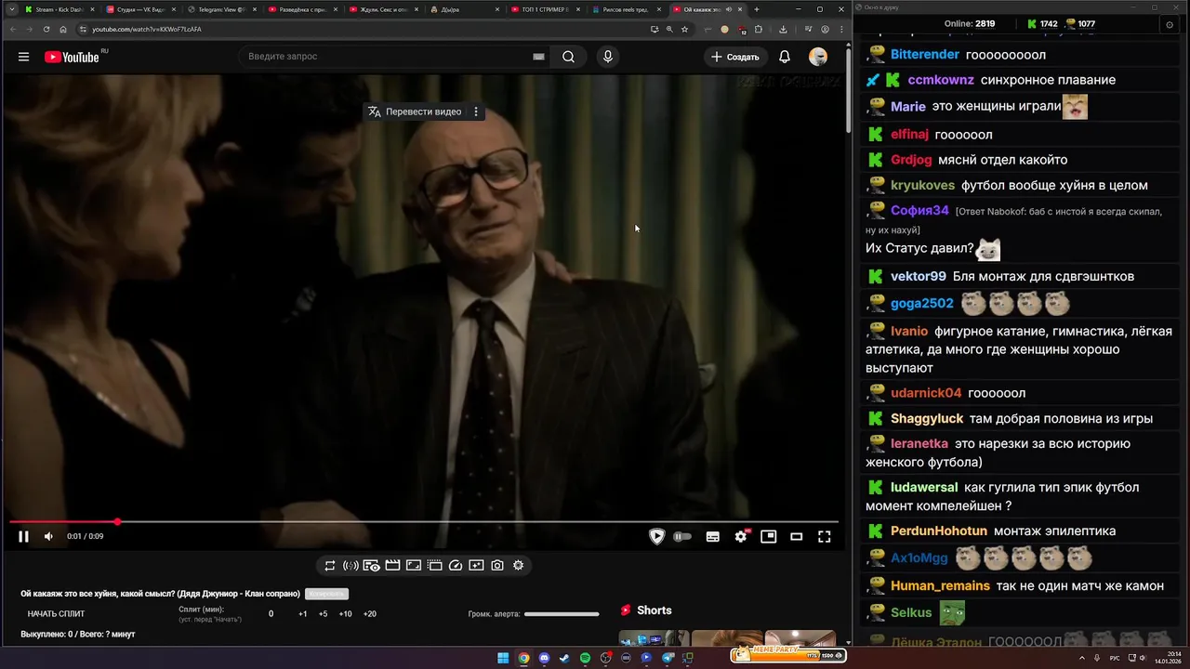Click the Копировать button next to video title
The width and height of the screenshot is (1190, 669).
[326, 594]
